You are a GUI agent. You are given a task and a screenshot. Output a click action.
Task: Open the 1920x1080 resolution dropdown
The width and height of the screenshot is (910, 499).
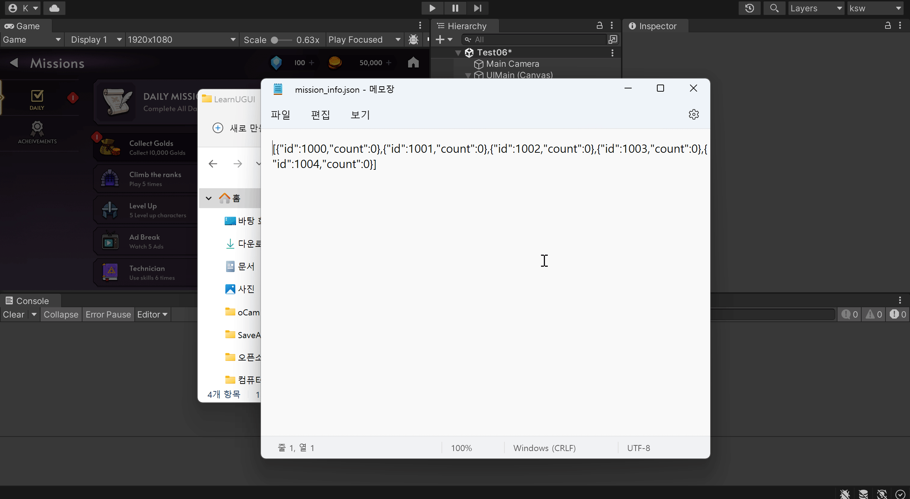point(182,39)
